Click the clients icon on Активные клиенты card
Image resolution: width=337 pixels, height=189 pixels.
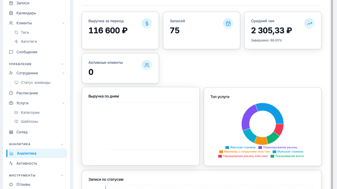(x=147, y=65)
